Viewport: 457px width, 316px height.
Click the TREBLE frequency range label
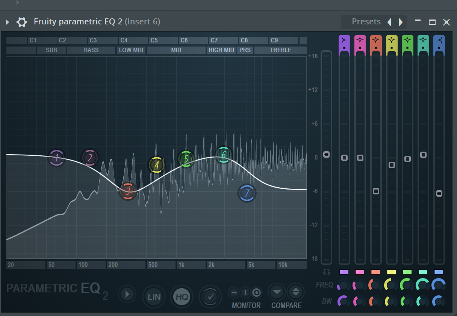(281, 50)
